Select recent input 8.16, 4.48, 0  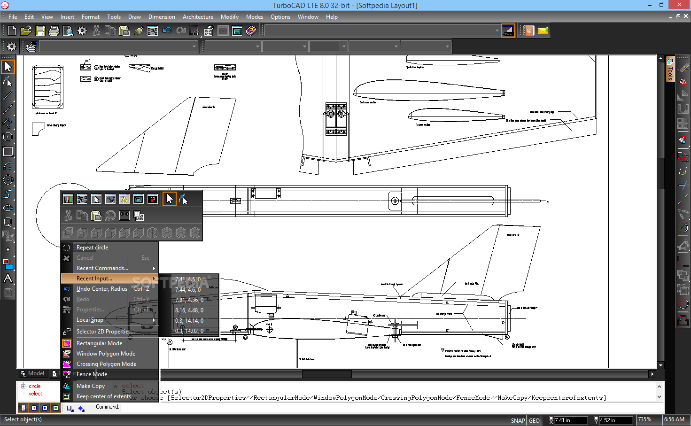pyautogui.click(x=189, y=310)
